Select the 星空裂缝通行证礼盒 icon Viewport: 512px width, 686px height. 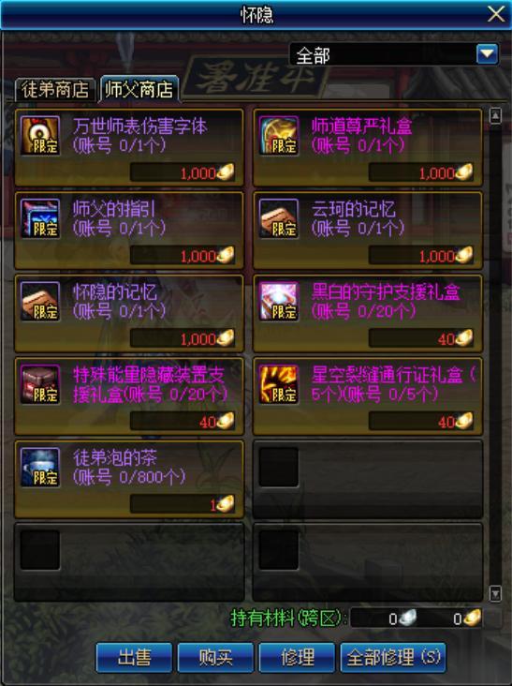pyautogui.click(x=279, y=384)
